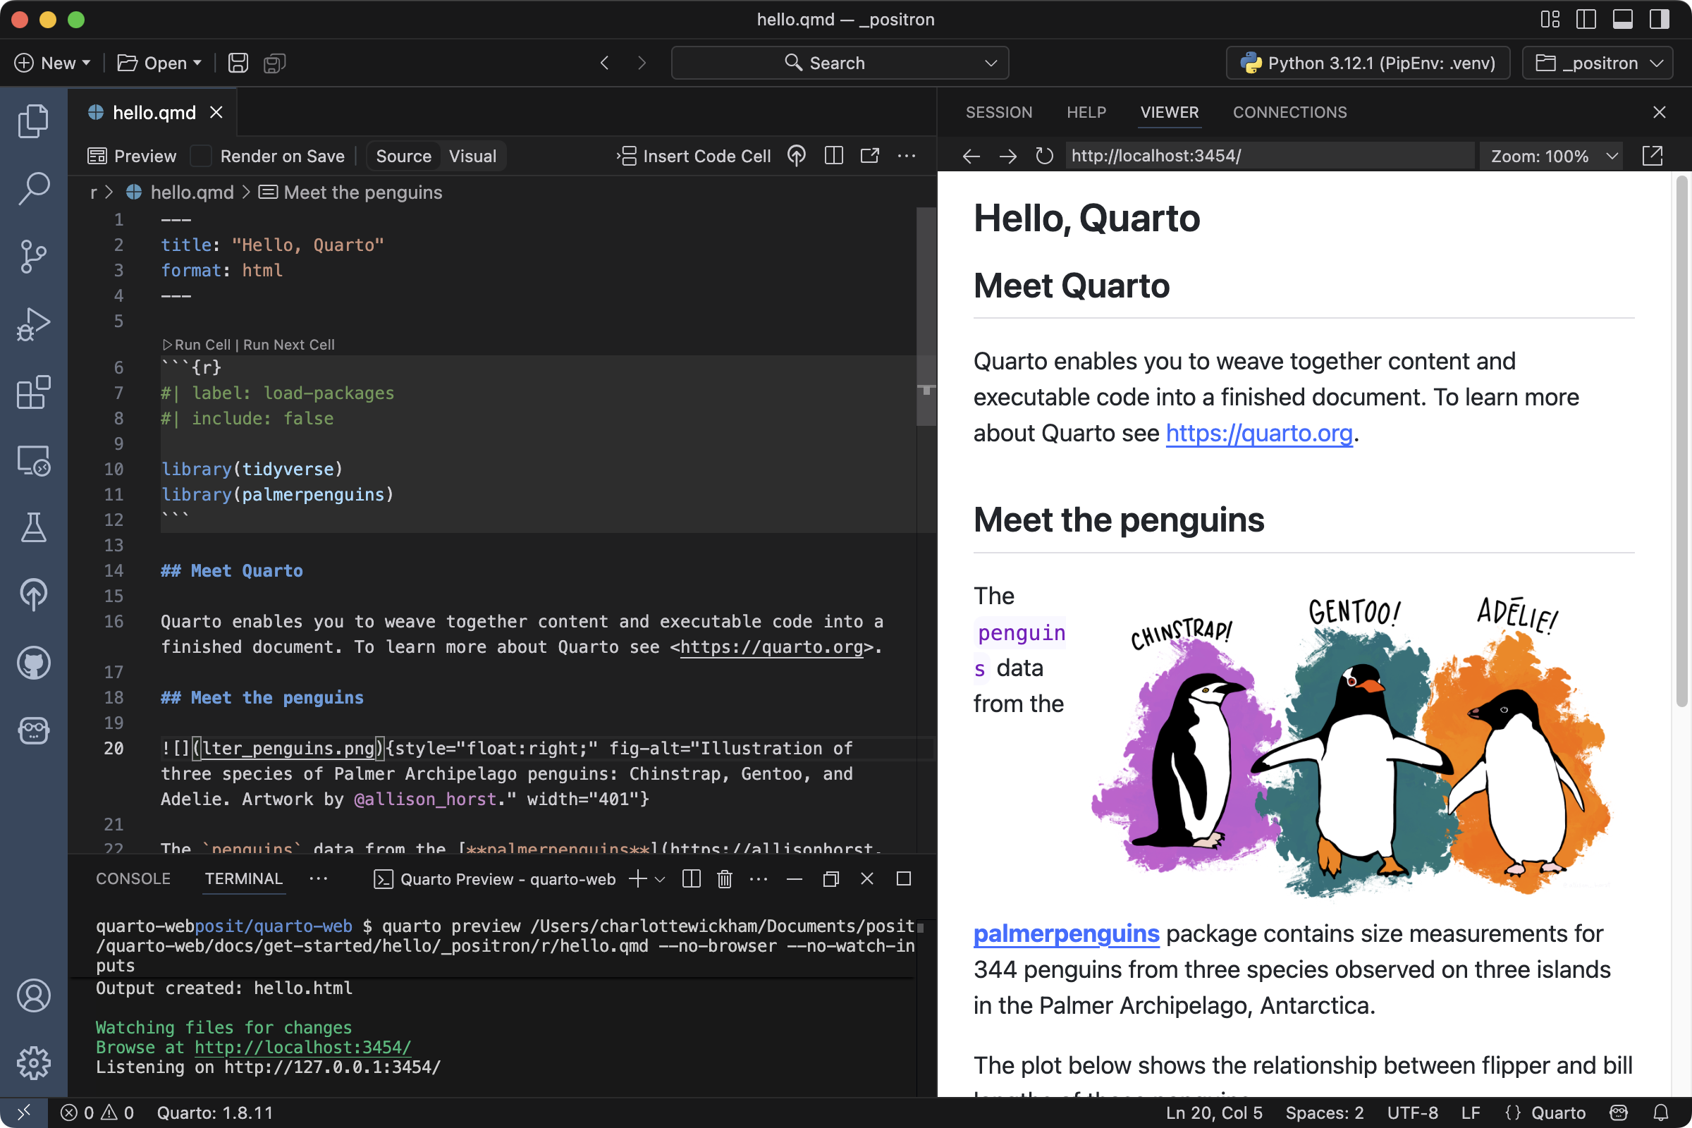Open Customize Layout button in title bar
The height and width of the screenshot is (1128, 1692).
click(1550, 20)
